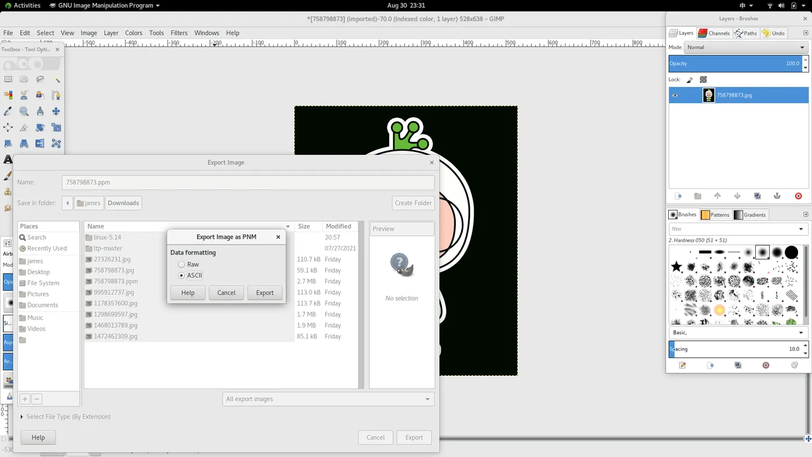Adjust the layer Opacity slider
This screenshot has width=812, height=457.
pyautogui.click(x=735, y=63)
